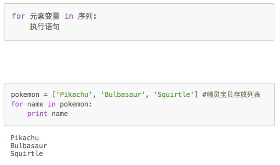Click the 'pokemon' variable at assignment start
Image resolution: width=280 pixels, height=165 pixels.
[25, 95]
